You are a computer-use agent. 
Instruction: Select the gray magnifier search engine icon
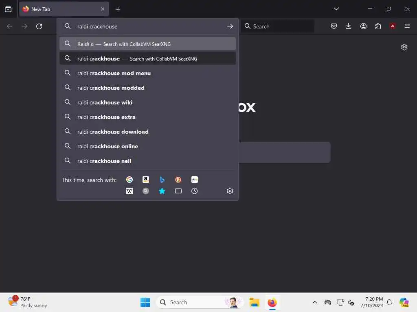coord(145,191)
